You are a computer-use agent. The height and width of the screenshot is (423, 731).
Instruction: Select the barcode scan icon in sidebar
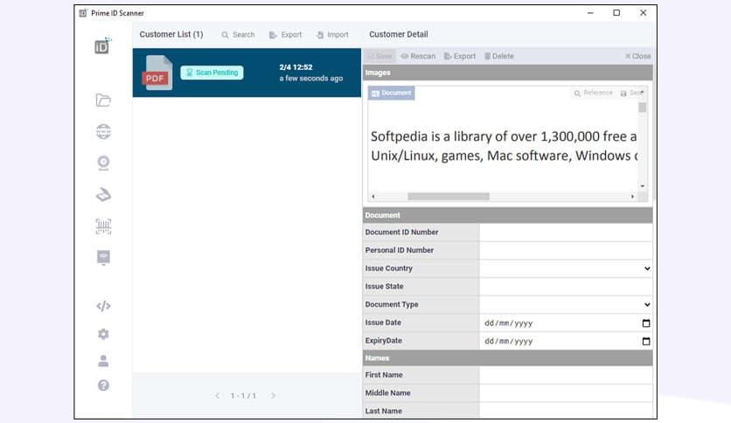coord(103,226)
